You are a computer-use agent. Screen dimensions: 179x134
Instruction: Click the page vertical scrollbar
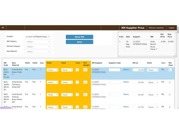tap(178, 67)
